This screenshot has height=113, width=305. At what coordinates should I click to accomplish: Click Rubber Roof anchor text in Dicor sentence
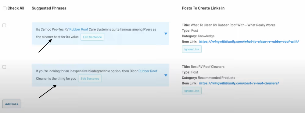pyautogui.click(x=148, y=71)
